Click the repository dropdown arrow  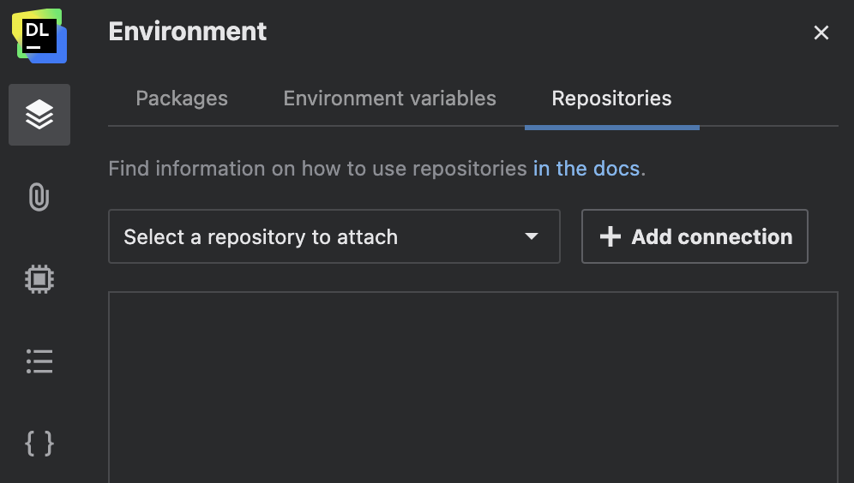click(x=532, y=236)
